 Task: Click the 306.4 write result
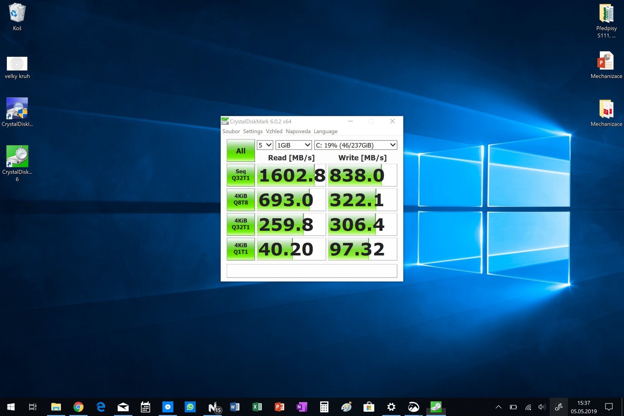362,225
